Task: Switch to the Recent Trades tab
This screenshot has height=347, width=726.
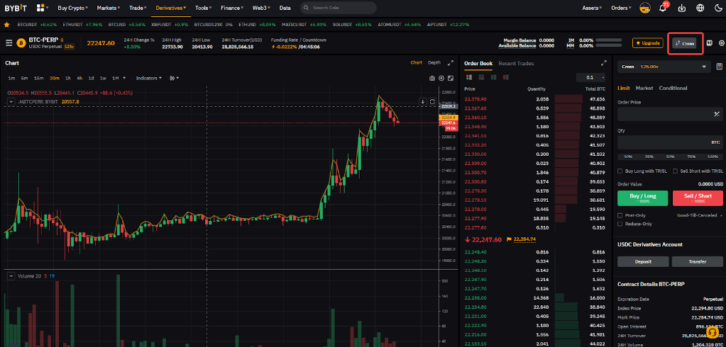Action: [516, 63]
